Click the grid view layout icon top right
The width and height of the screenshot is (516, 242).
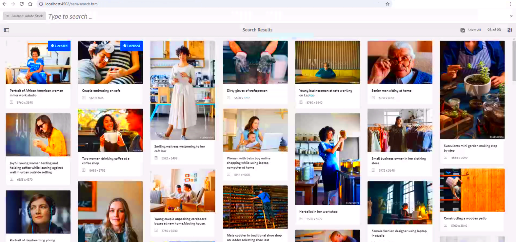510,30
